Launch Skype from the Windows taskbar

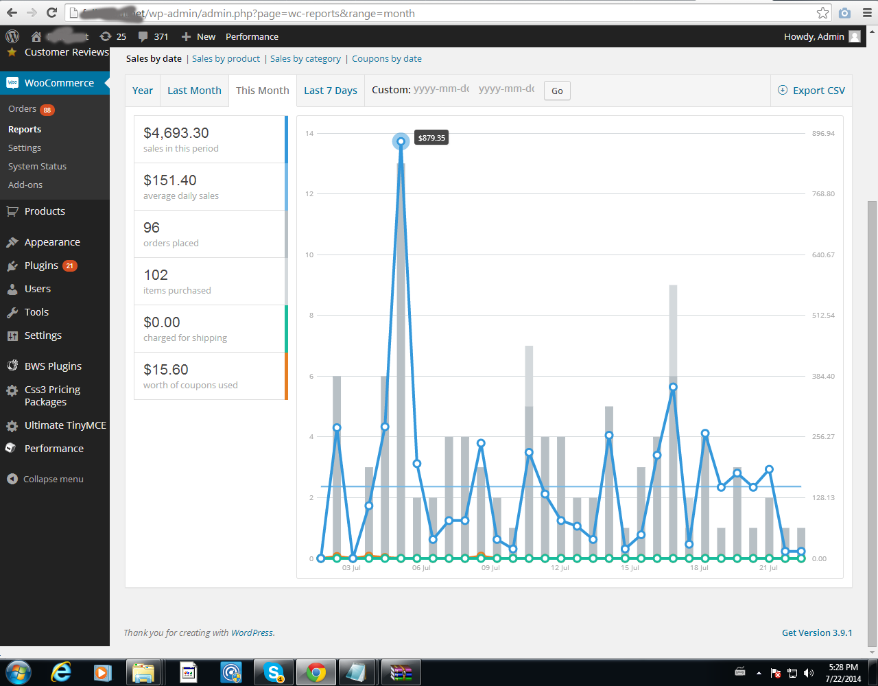click(274, 672)
